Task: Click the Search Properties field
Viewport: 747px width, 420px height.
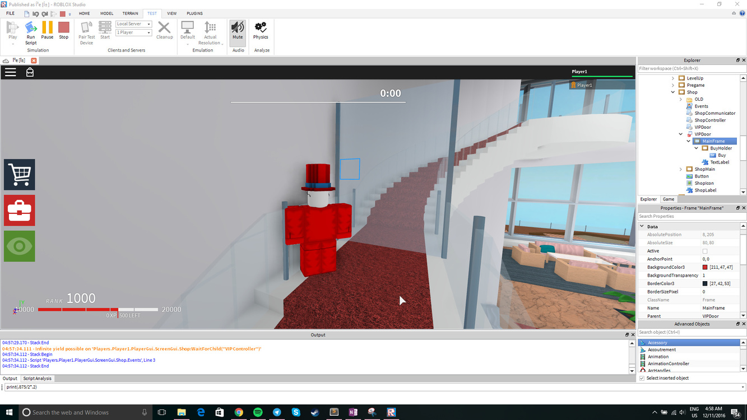Action: coord(692,216)
